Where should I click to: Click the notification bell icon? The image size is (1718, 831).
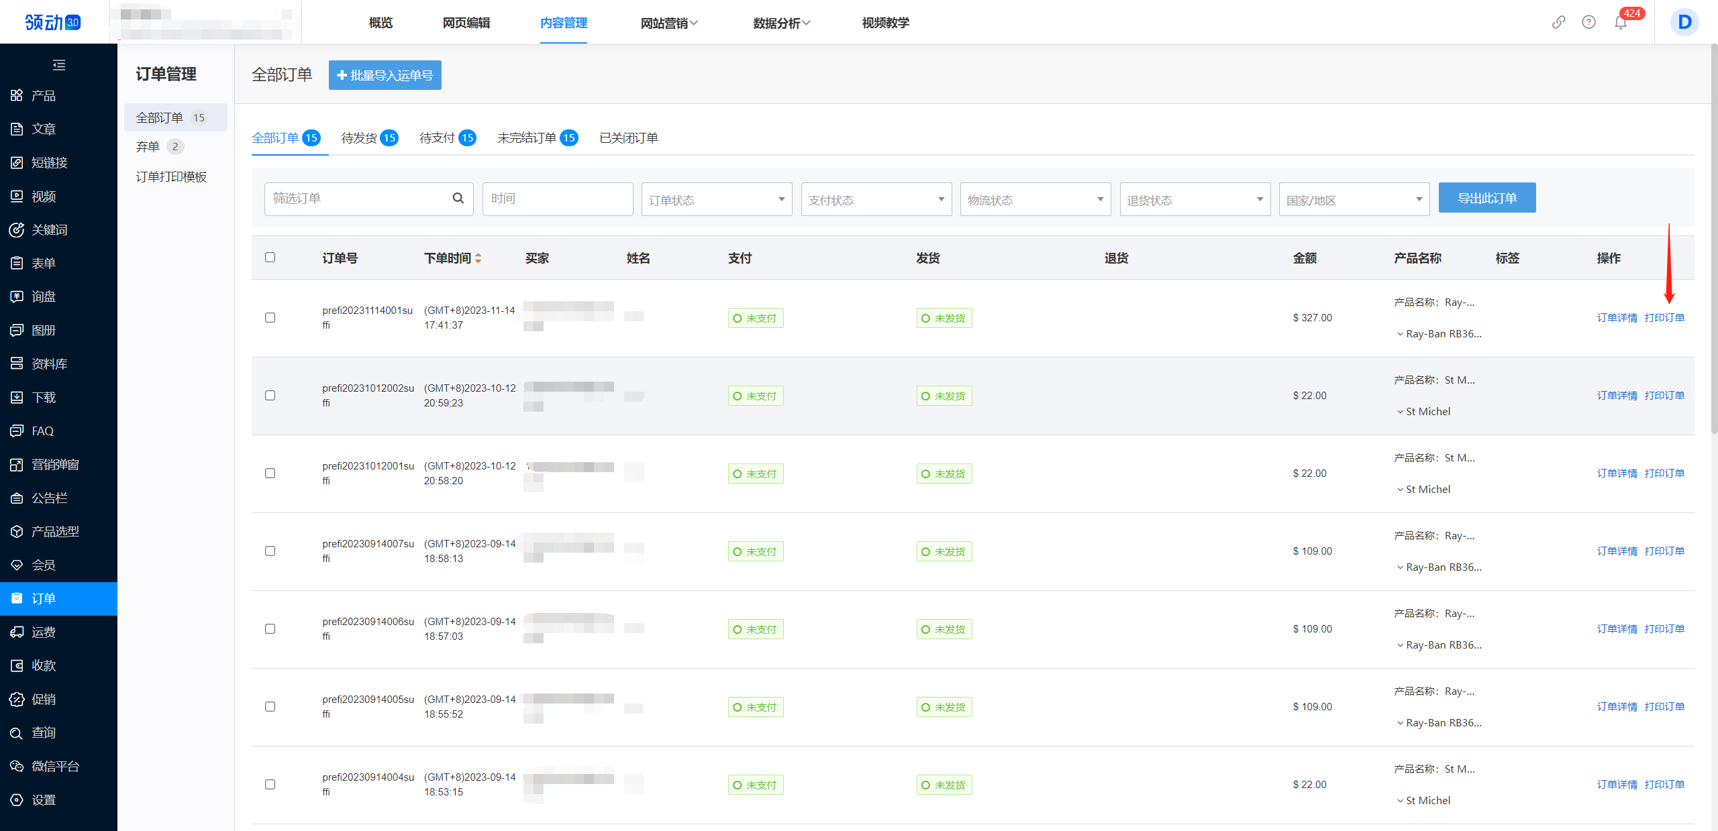1620,23
